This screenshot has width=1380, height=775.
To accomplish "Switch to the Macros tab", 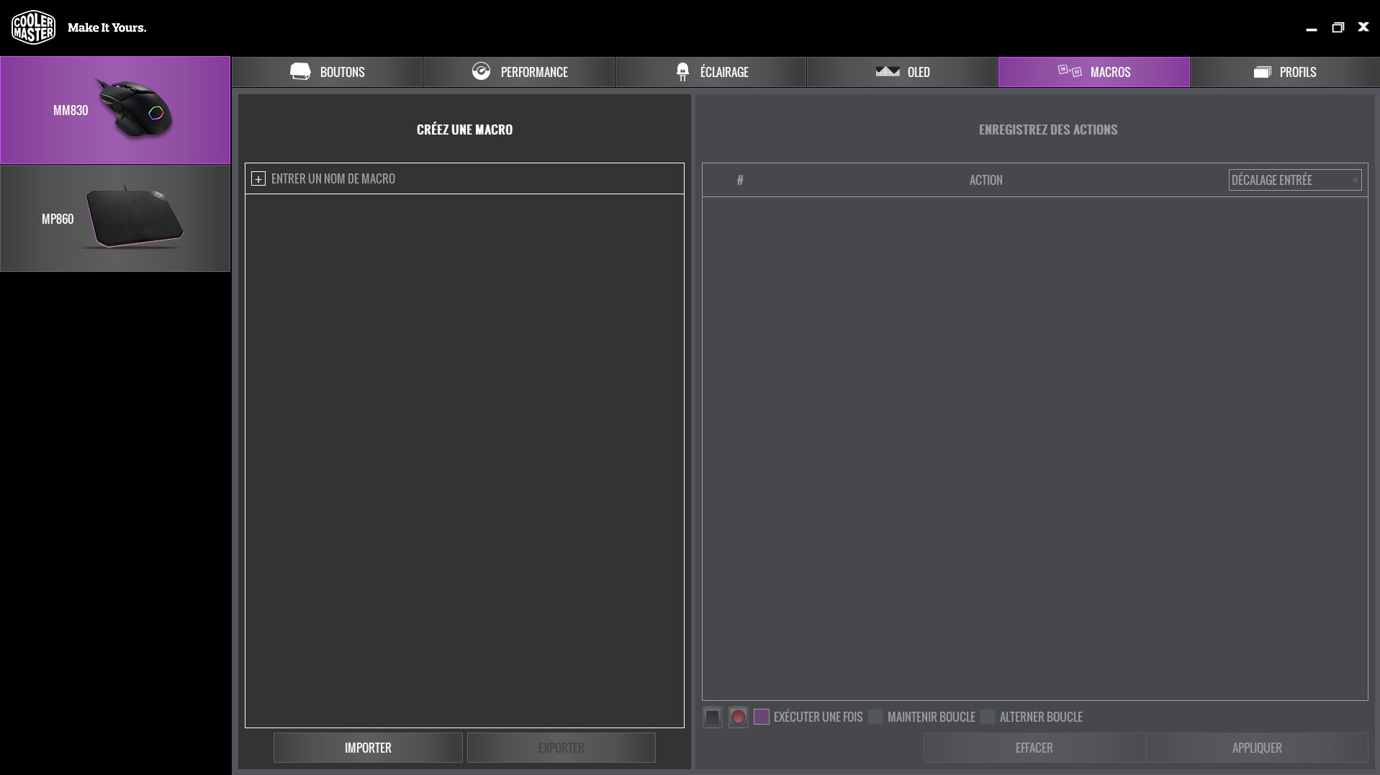I will 1093,72.
